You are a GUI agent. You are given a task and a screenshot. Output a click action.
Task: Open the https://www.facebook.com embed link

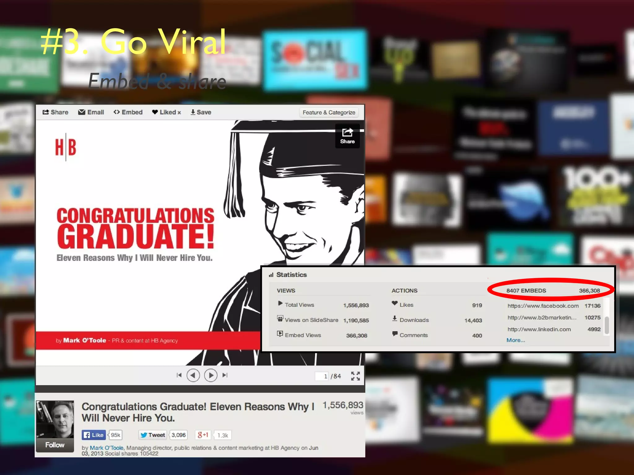coord(543,306)
